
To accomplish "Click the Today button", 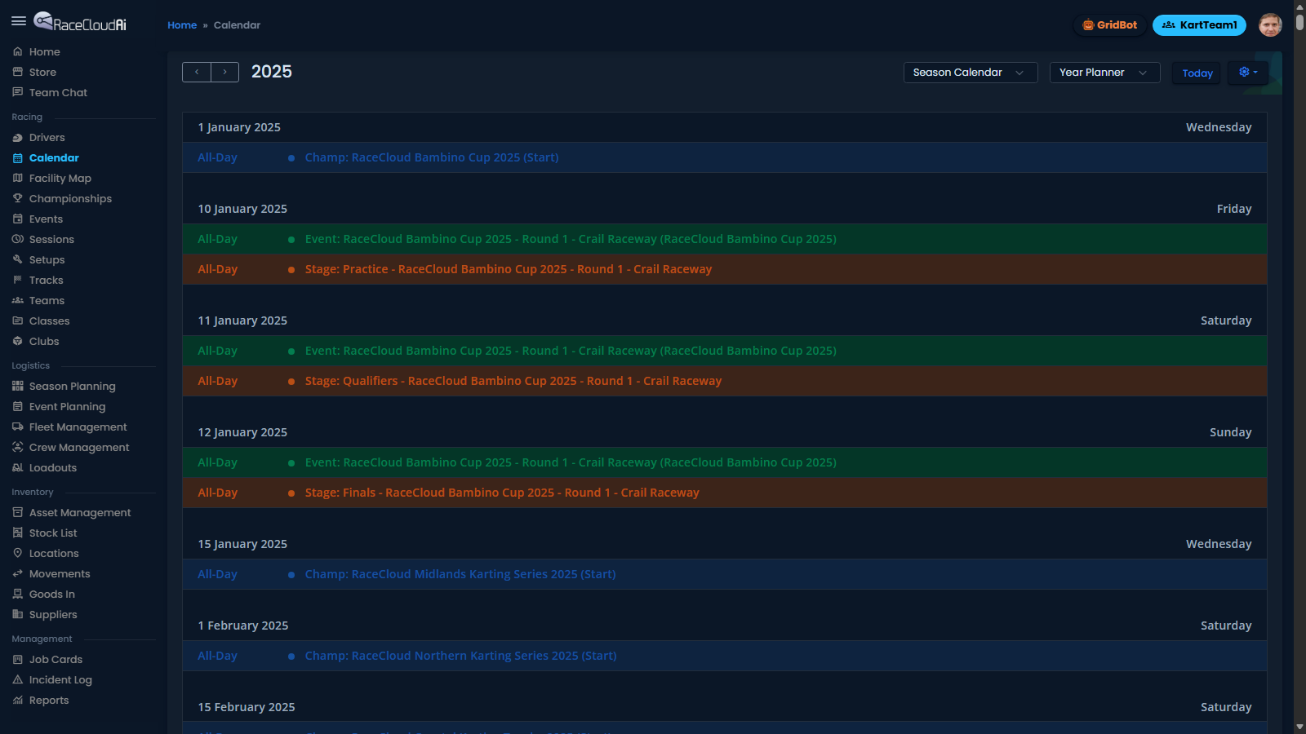I will coord(1196,72).
